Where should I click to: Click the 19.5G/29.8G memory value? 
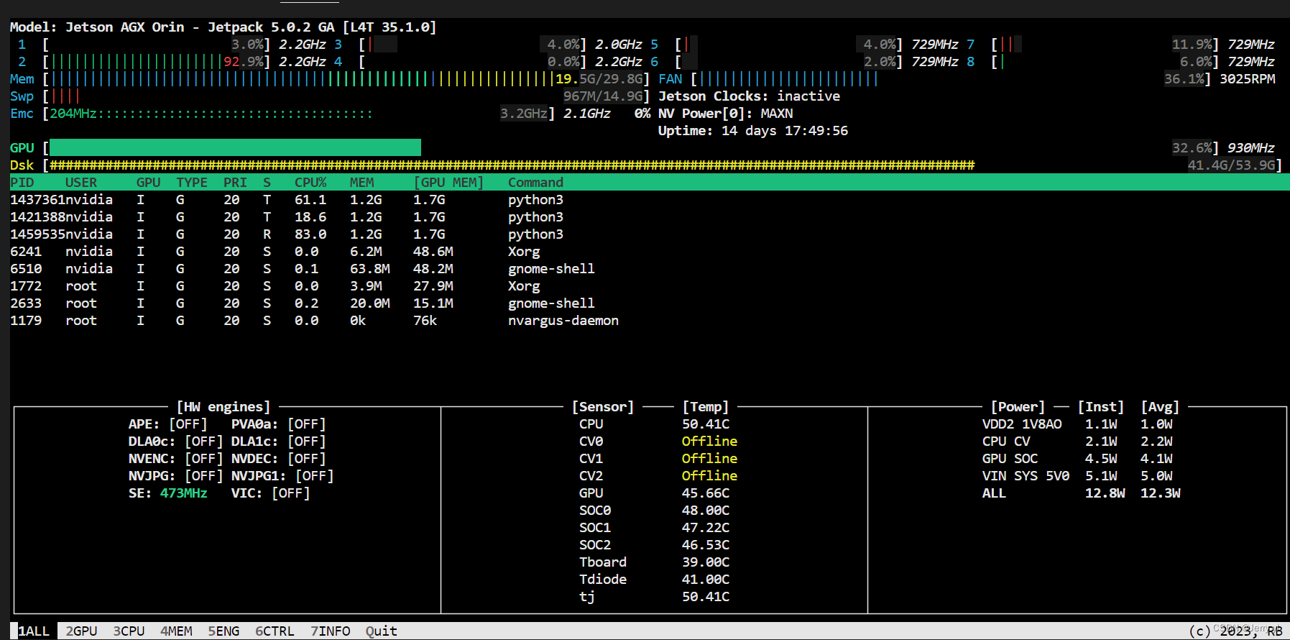click(599, 78)
